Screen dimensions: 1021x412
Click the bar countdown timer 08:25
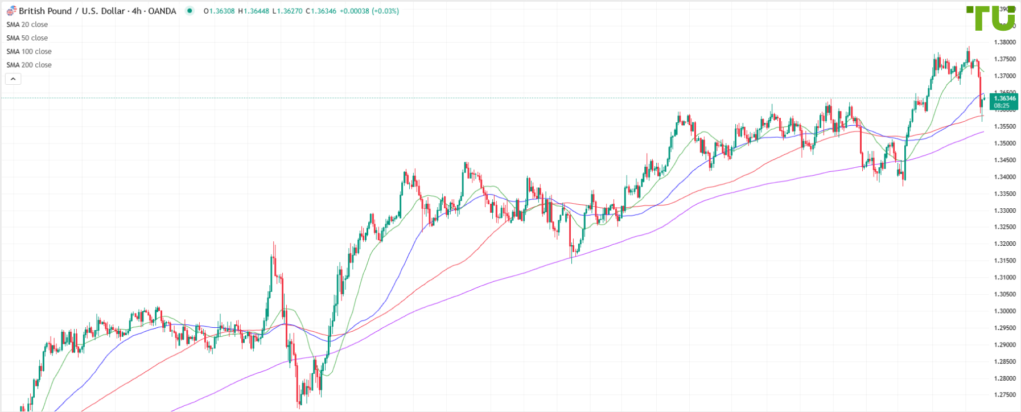pos(1002,106)
